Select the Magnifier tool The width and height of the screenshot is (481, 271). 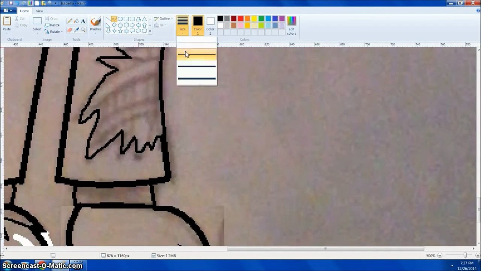pos(83,30)
